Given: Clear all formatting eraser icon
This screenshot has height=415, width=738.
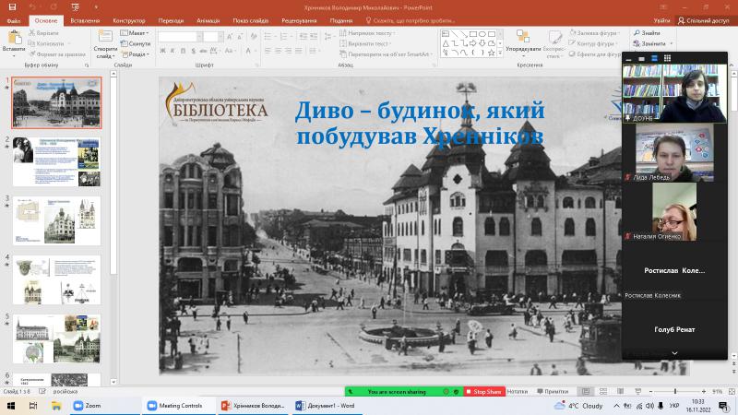Looking at the screenshot, I should click(253, 37).
